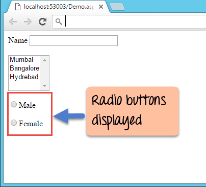
Task: Open a new tab
Action: pos(117,7)
